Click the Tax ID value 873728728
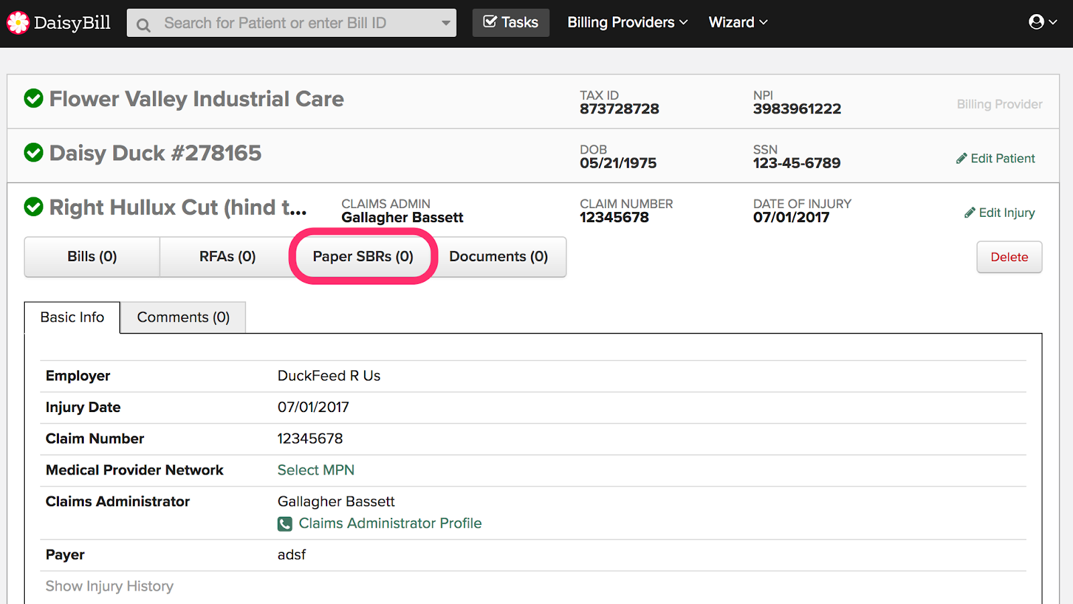Image resolution: width=1073 pixels, height=604 pixels. pyautogui.click(x=620, y=109)
